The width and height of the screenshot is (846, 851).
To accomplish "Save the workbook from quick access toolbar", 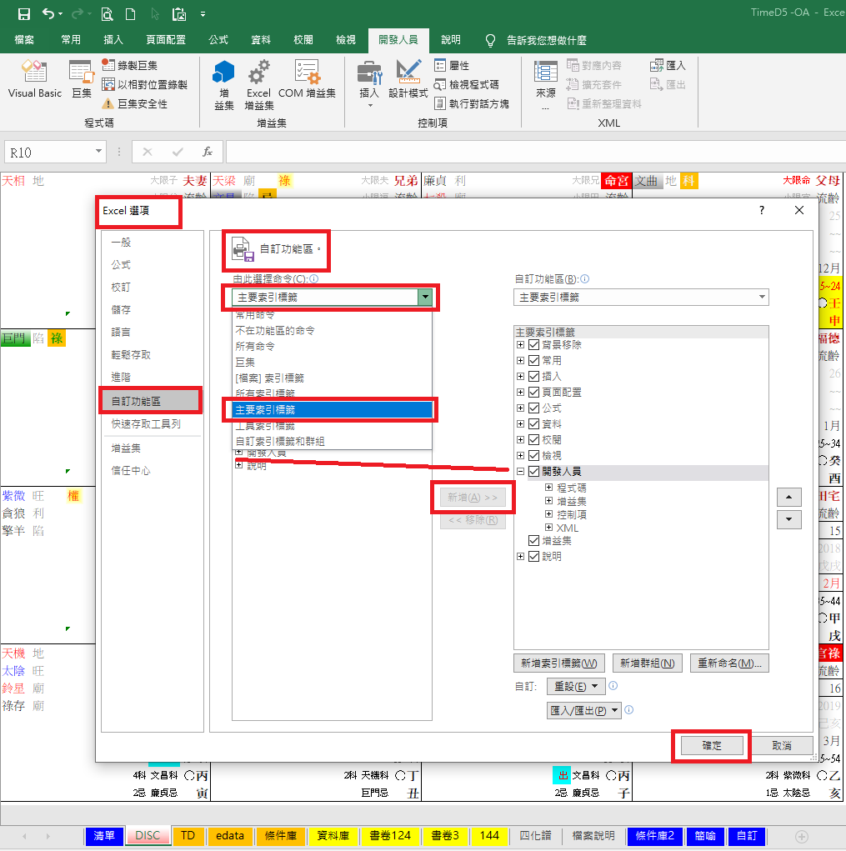I will coord(24,13).
